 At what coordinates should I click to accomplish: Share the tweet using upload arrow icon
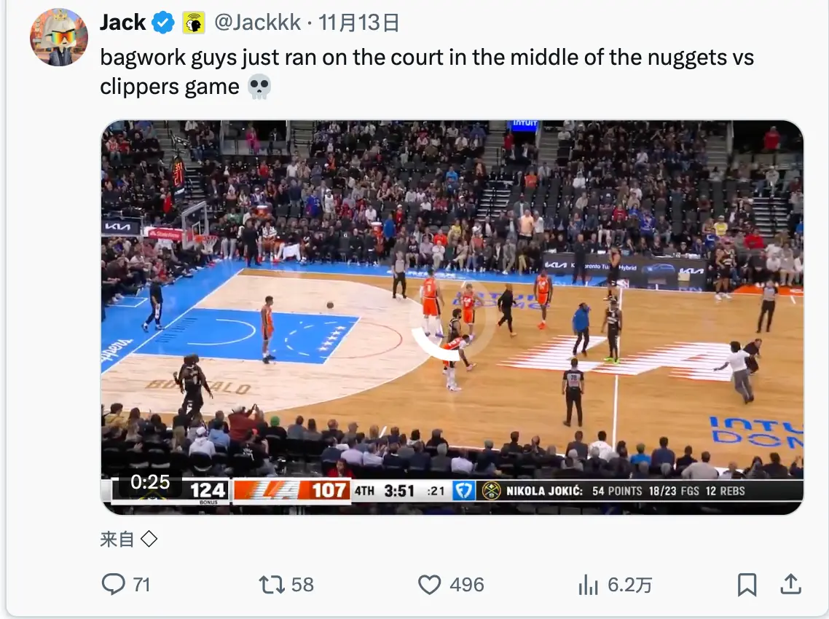[x=791, y=584]
